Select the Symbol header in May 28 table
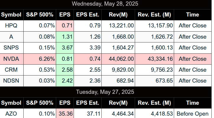Screen dimensions: 214x118 click(x=11, y=15)
